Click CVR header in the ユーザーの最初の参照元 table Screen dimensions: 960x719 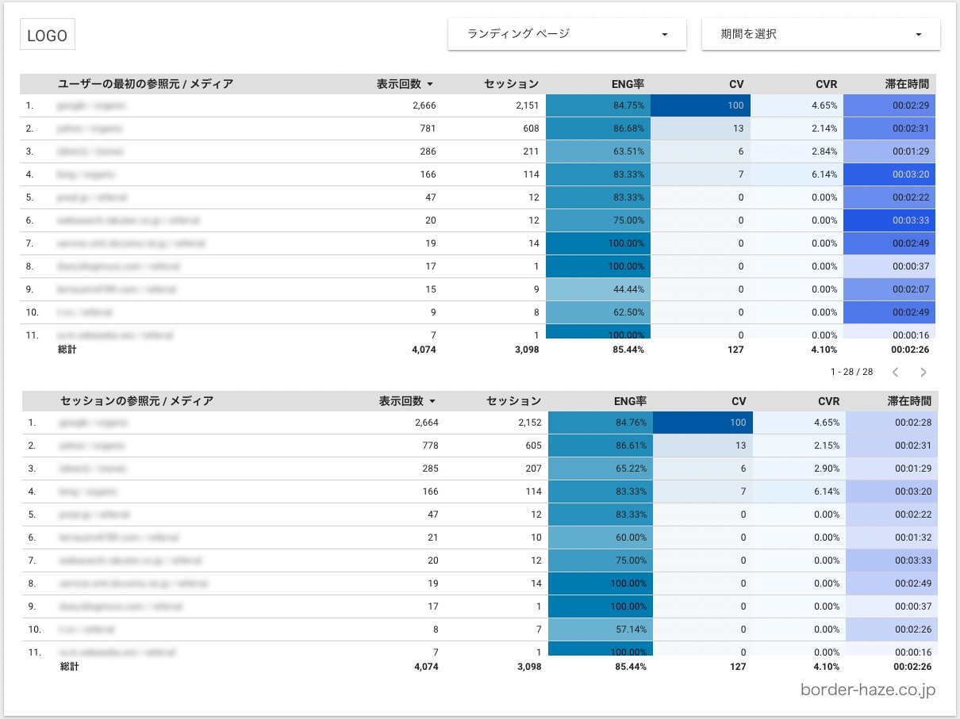[826, 84]
